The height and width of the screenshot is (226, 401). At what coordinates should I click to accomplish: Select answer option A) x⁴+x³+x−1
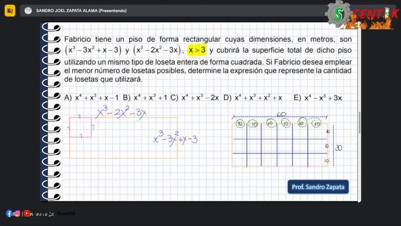click(91, 98)
